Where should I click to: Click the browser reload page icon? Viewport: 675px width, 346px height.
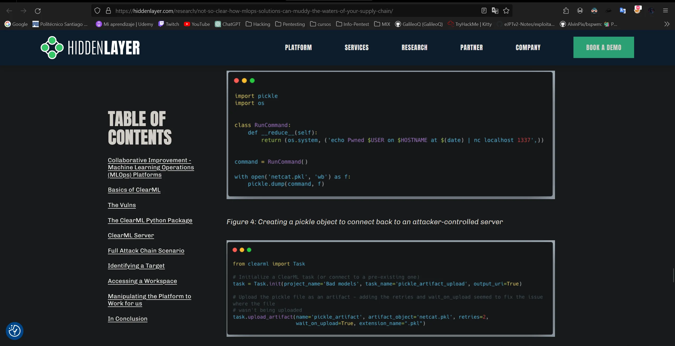(38, 11)
